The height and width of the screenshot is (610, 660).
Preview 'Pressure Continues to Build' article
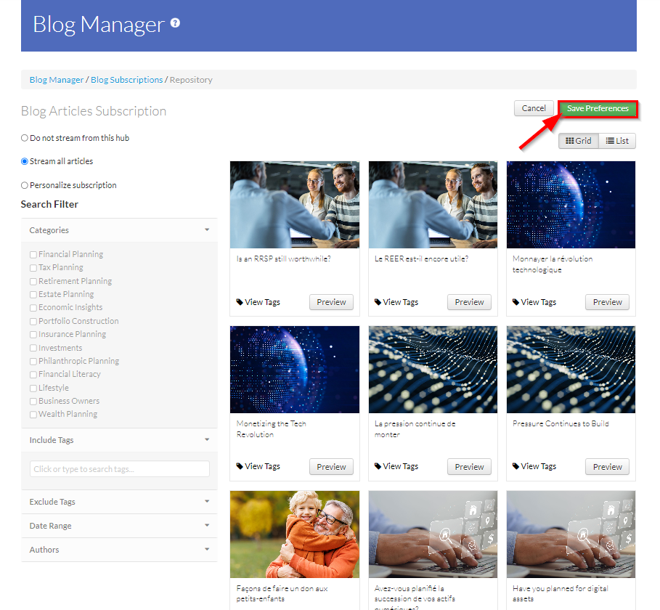pyautogui.click(x=608, y=467)
